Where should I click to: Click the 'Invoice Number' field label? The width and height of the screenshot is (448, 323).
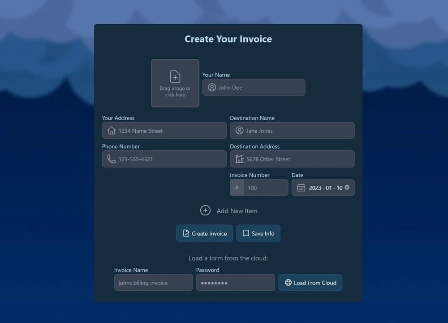pyautogui.click(x=250, y=175)
